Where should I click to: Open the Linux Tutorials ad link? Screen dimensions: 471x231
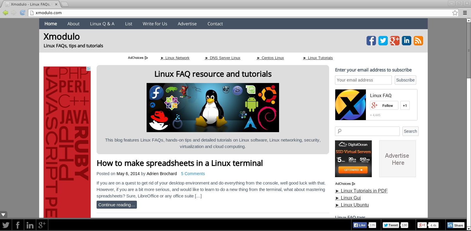point(318,58)
